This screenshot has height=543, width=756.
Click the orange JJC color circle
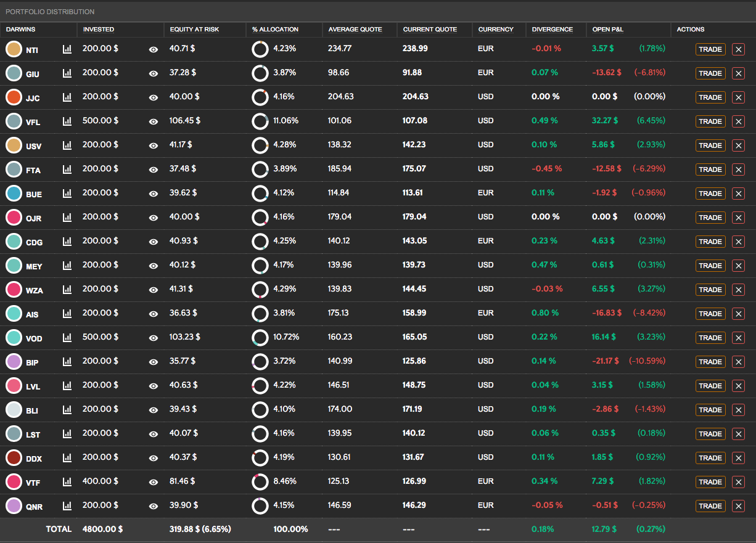14,97
